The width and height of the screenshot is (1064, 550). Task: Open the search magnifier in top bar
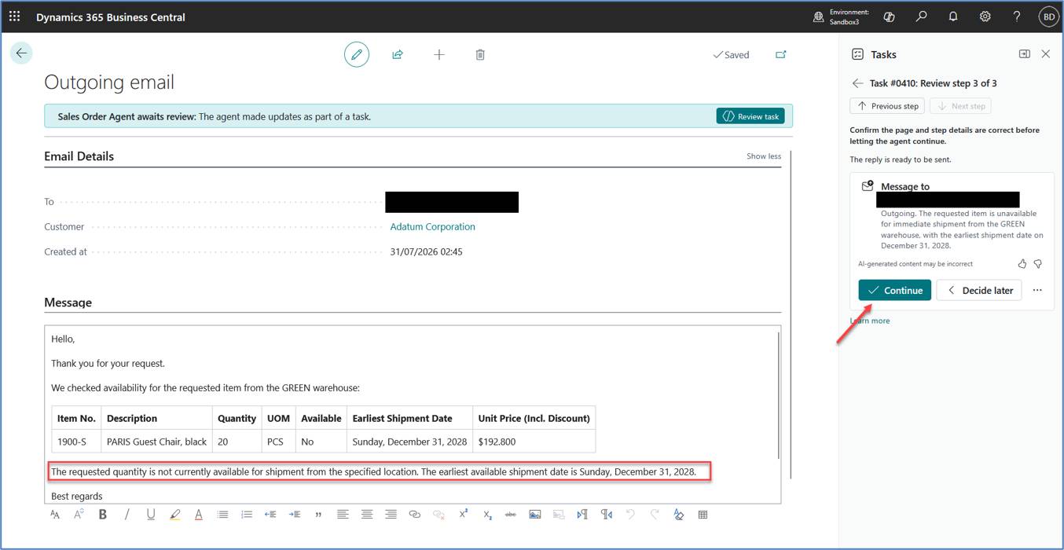[x=922, y=16]
